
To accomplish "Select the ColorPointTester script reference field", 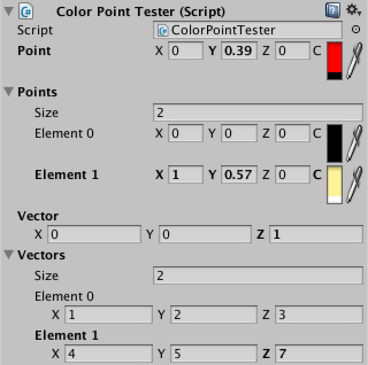I will [248, 30].
